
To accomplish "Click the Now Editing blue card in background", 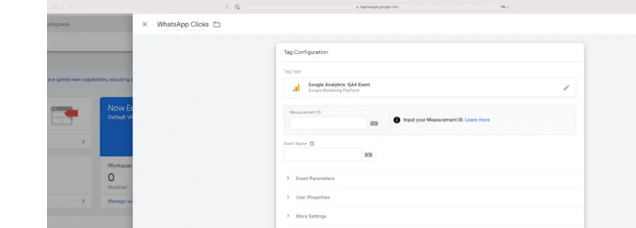I will tap(116, 127).
